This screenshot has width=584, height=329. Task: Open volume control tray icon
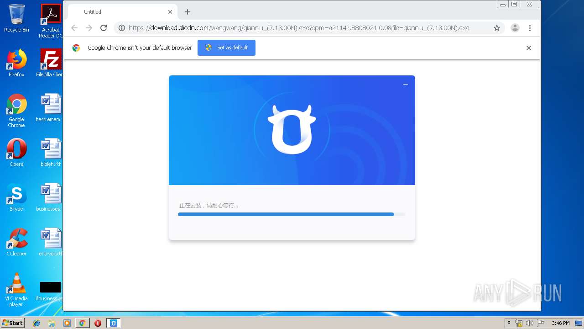(x=529, y=323)
